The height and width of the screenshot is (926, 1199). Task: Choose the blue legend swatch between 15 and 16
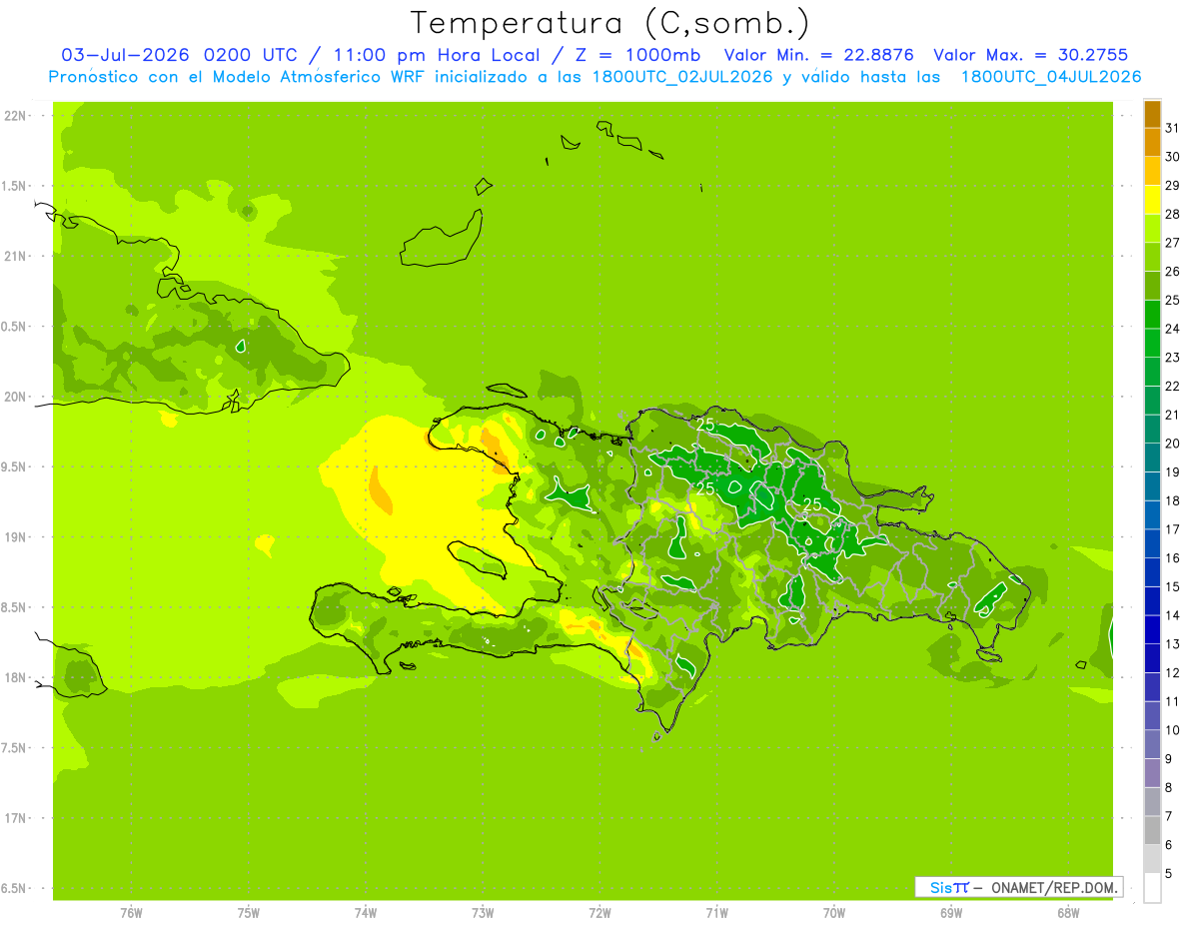[x=1152, y=572]
